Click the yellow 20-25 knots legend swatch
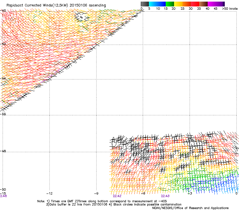 [178, 4]
